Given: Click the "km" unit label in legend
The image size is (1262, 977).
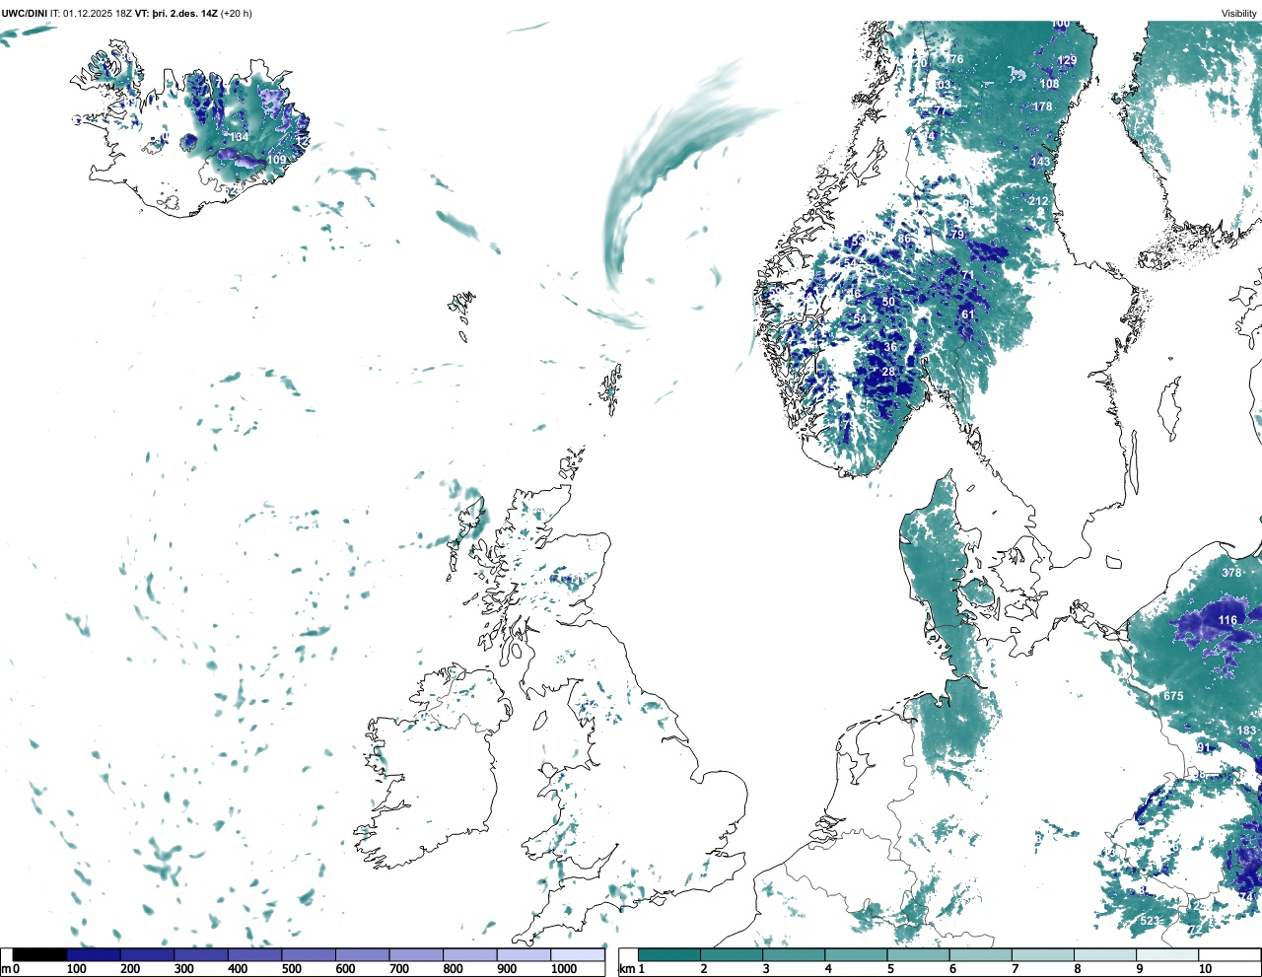Looking at the screenshot, I should click(626, 969).
